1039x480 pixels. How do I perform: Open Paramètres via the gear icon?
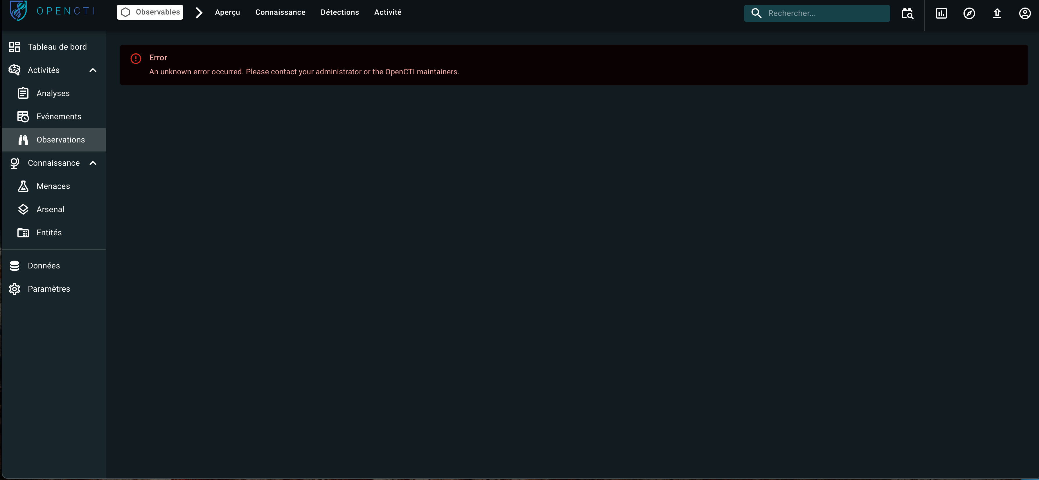point(15,288)
